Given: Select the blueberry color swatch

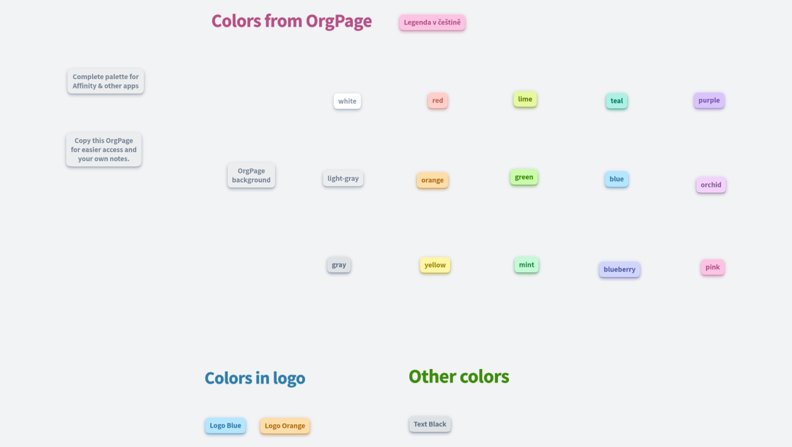Looking at the screenshot, I should coord(619,269).
